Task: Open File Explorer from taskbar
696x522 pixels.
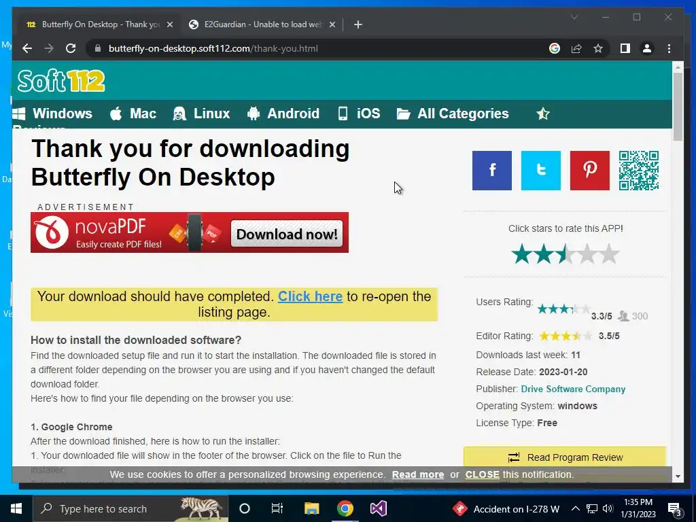Action: (311, 508)
